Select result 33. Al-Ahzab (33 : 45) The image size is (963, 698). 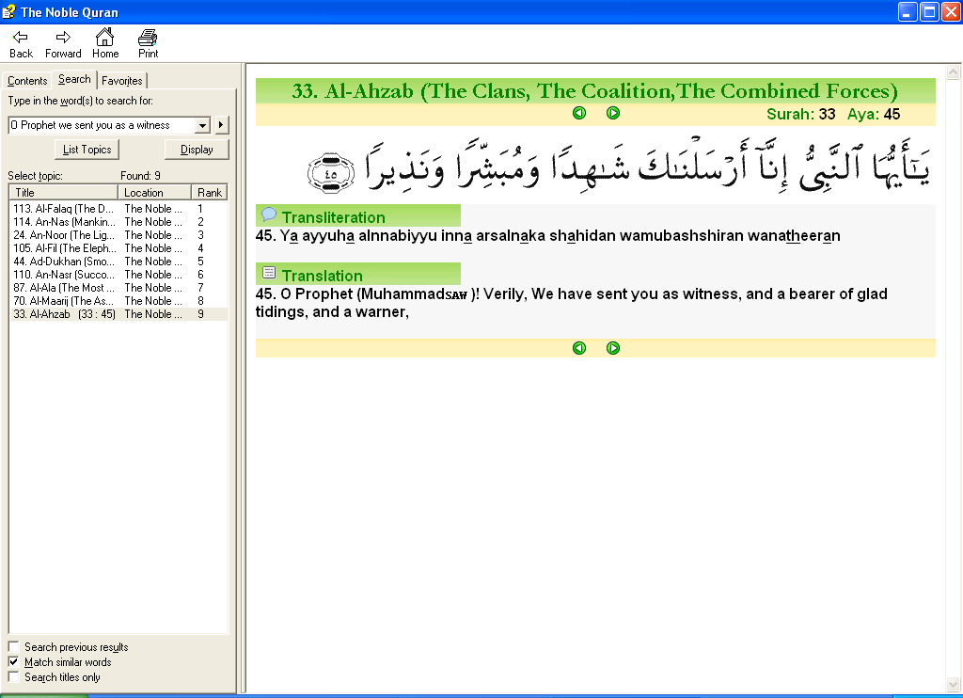[x=118, y=314]
